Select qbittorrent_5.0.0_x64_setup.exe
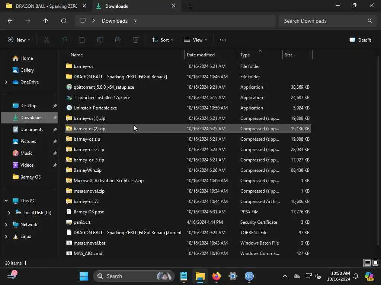 [x=188, y=87]
